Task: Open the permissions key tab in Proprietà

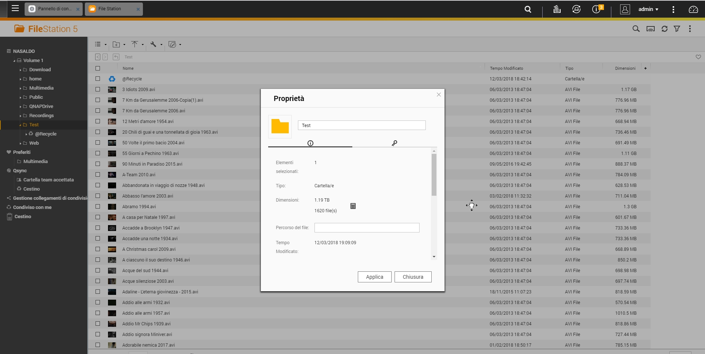Action: pyautogui.click(x=394, y=143)
